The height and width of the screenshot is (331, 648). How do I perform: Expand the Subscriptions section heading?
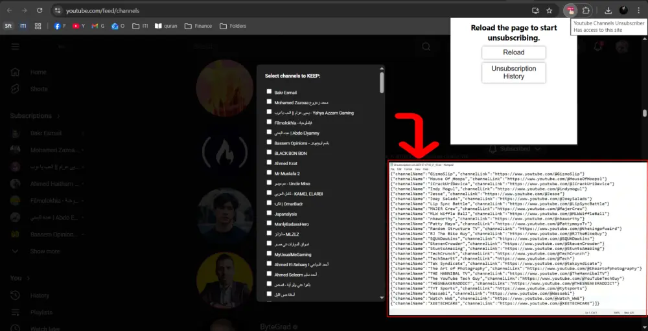(35, 116)
